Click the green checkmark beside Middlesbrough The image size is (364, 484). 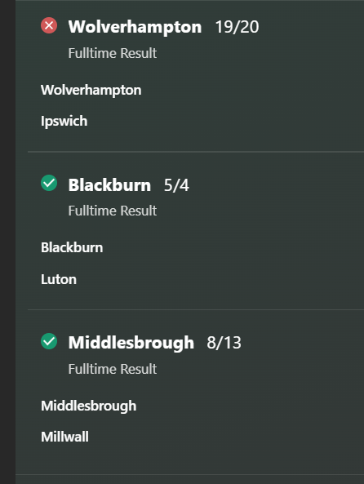(x=49, y=341)
